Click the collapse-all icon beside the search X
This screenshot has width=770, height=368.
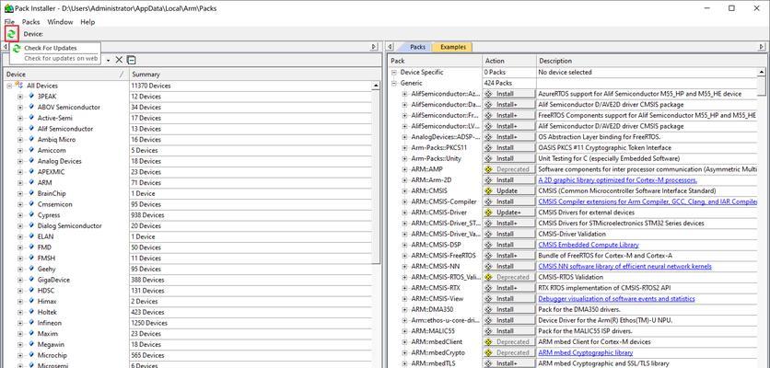pos(131,60)
